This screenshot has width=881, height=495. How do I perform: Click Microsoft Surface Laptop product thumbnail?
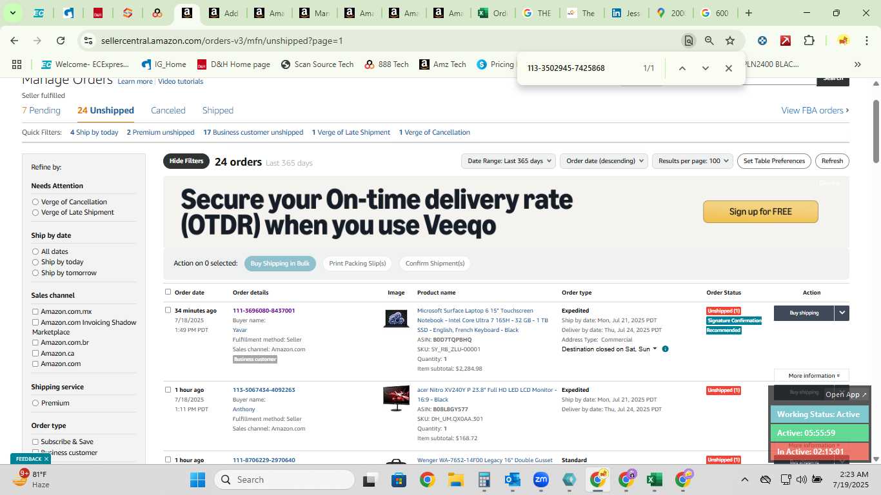(396, 318)
